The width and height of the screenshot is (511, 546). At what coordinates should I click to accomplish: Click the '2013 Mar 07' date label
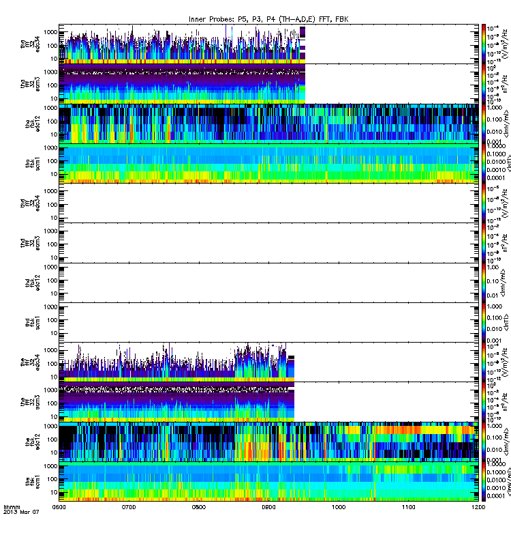pyautogui.click(x=21, y=512)
